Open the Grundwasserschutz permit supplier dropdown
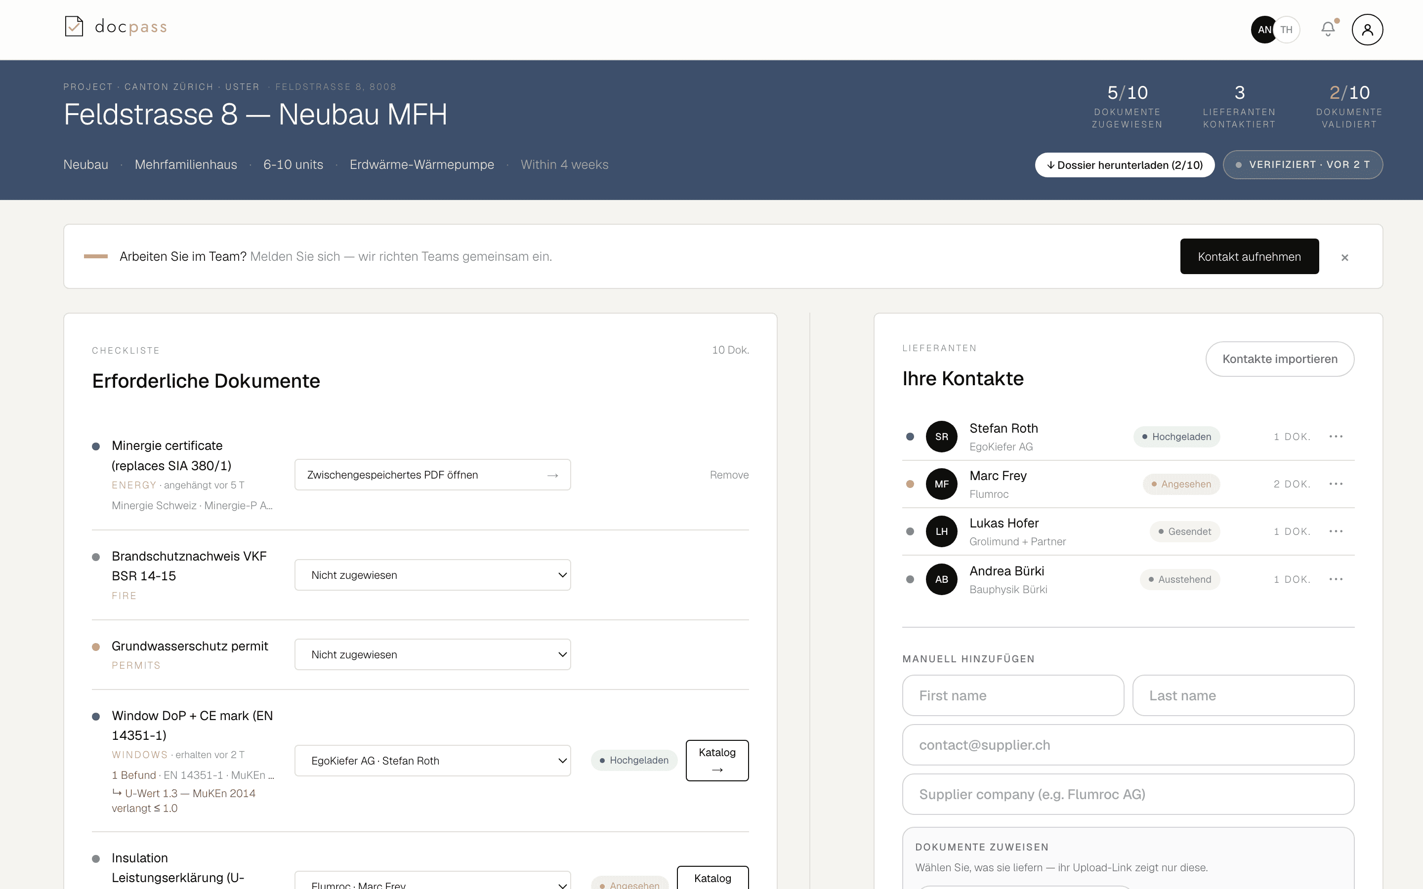Viewport: 1423px width, 889px height. click(433, 654)
